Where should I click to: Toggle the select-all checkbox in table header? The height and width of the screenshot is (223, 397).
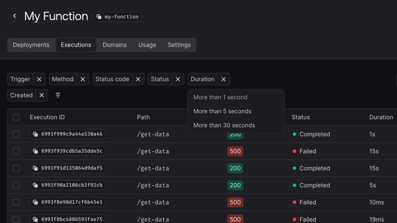pos(16,117)
